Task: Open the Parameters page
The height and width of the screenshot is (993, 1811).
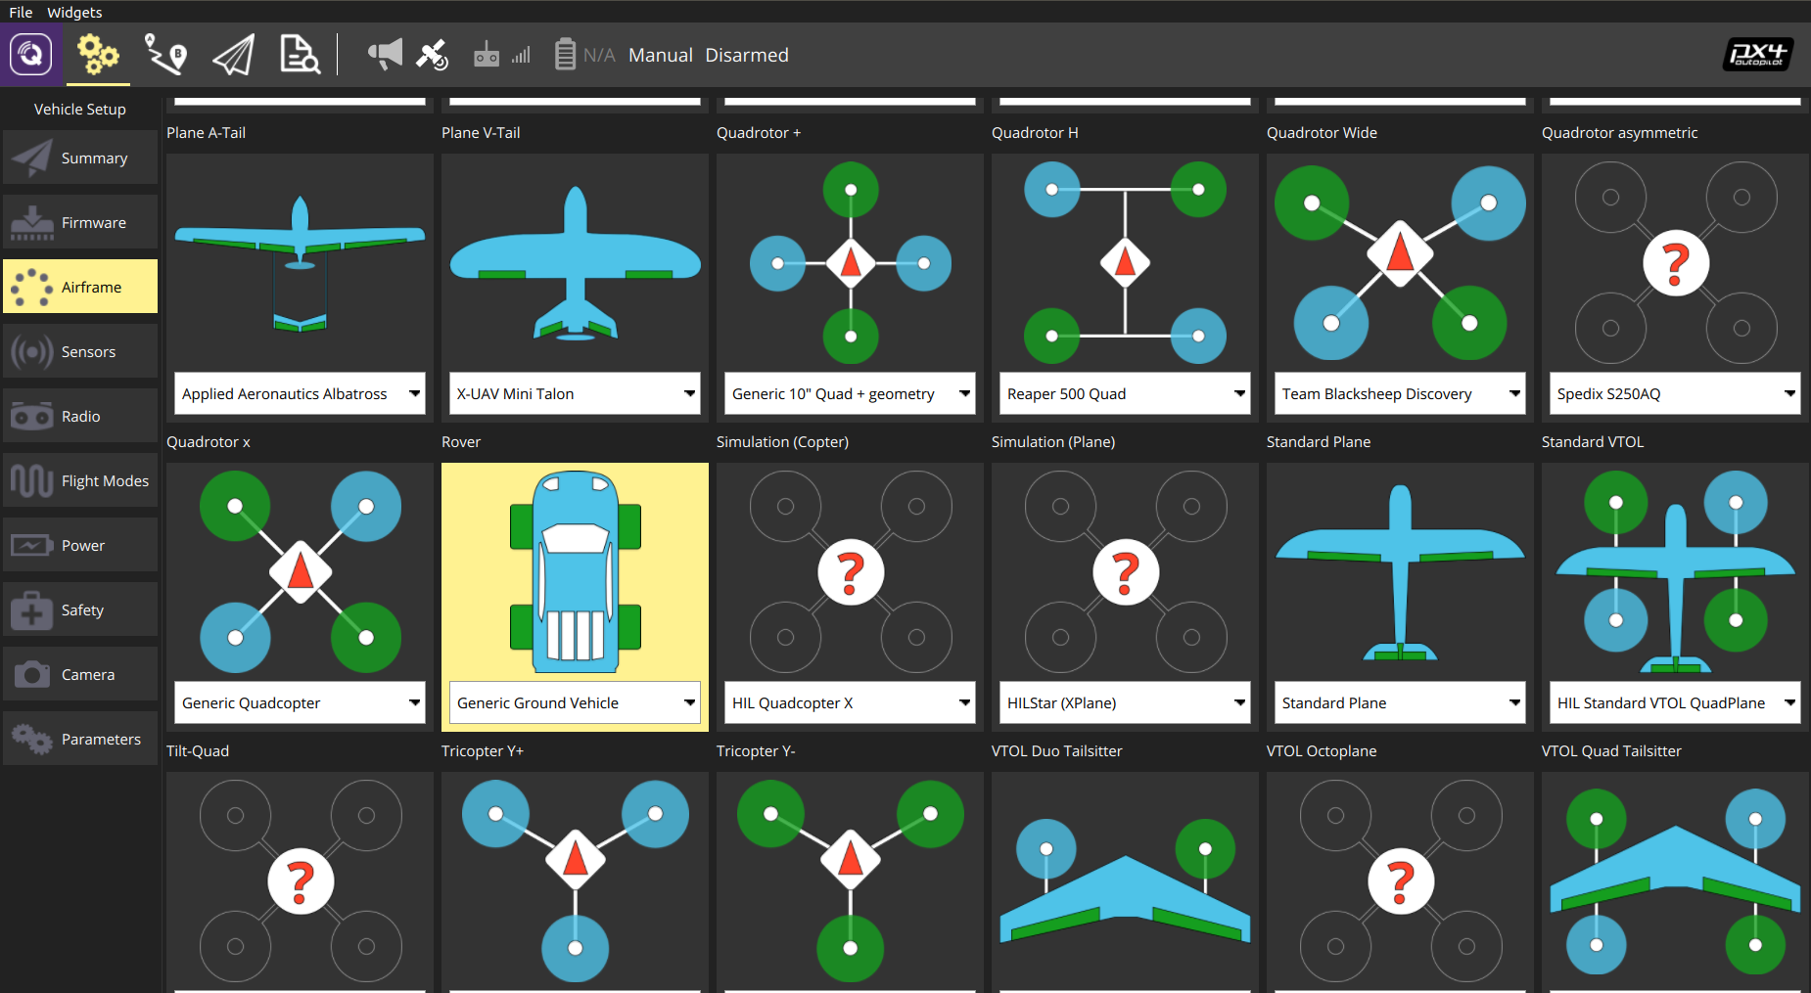Action: point(80,739)
